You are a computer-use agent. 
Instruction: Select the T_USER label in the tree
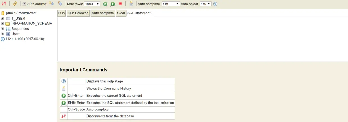(18, 19)
